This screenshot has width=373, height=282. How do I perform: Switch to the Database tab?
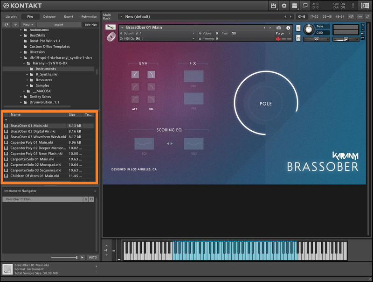[x=49, y=16]
